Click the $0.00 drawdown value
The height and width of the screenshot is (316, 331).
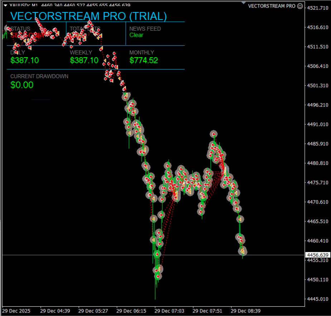(x=22, y=85)
